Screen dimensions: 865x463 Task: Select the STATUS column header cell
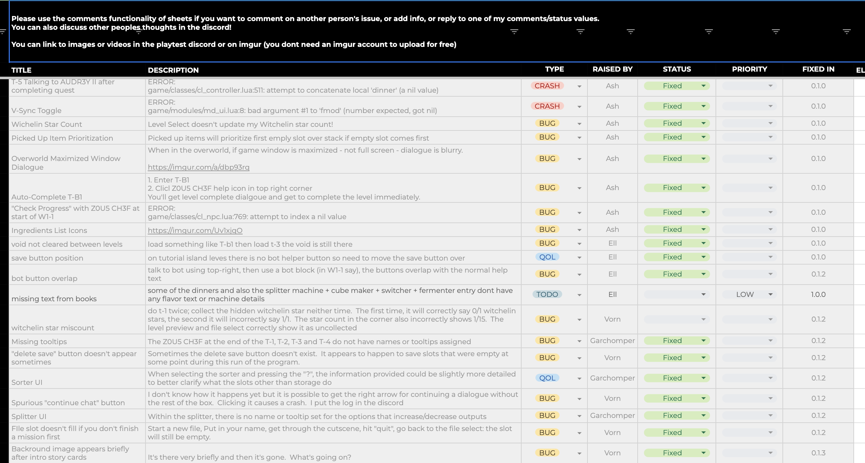676,69
